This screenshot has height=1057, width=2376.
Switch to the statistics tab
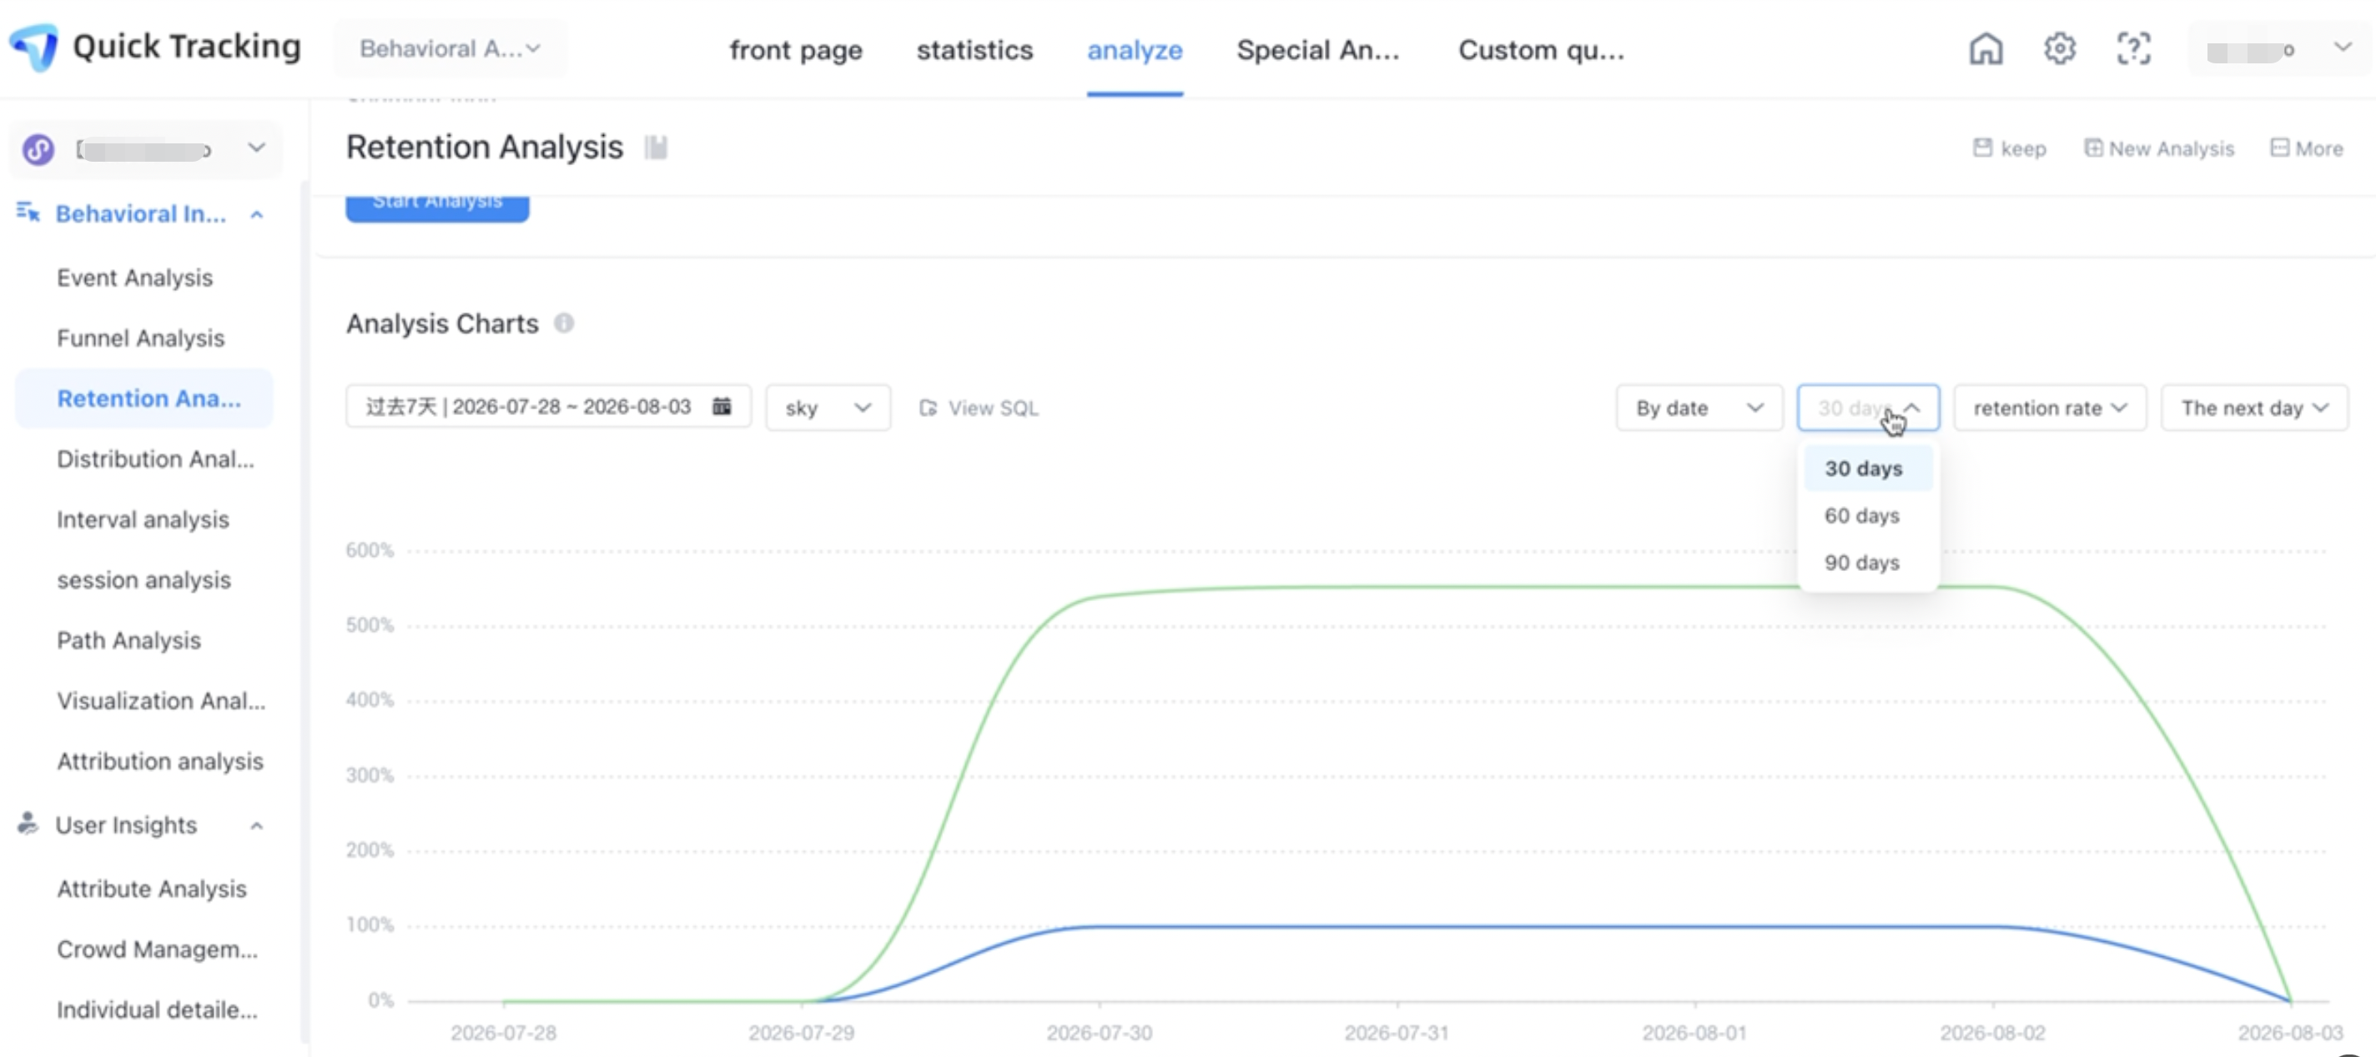tap(975, 50)
